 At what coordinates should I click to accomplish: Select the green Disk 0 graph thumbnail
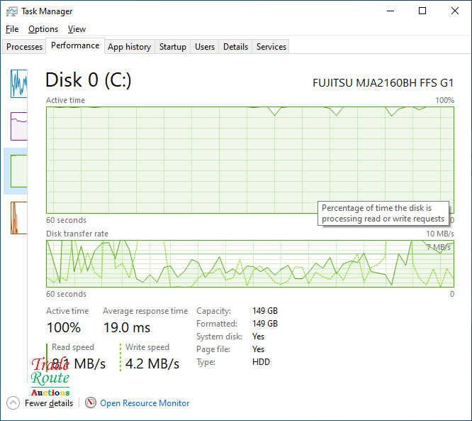tap(18, 171)
